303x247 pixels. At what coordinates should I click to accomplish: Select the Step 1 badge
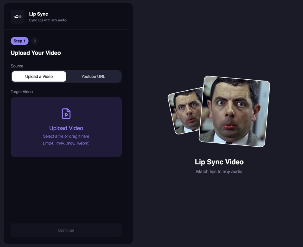coord(20,41)
